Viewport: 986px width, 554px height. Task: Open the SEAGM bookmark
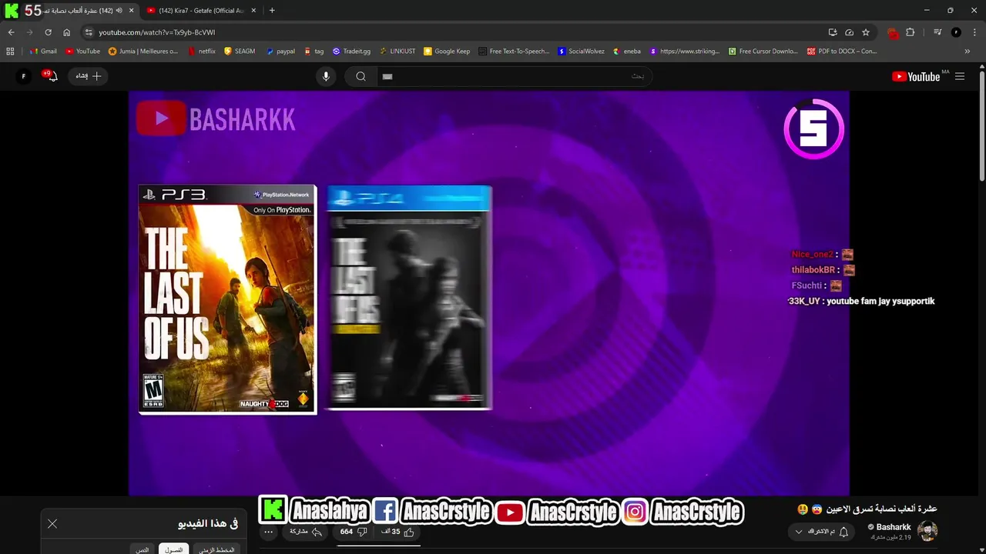coord(240,52)
